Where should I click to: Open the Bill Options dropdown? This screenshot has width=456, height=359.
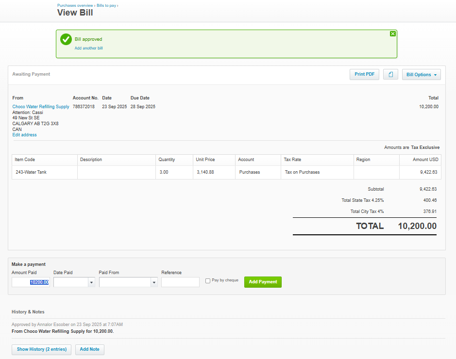click(x=421, y=75)
